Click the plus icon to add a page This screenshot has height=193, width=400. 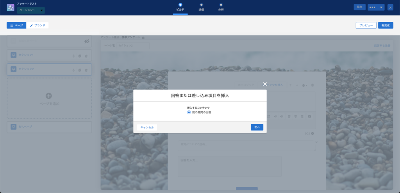coord(49,96)
